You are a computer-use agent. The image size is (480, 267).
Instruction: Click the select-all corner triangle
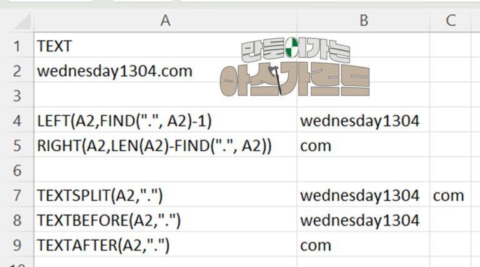pos(22,21)
